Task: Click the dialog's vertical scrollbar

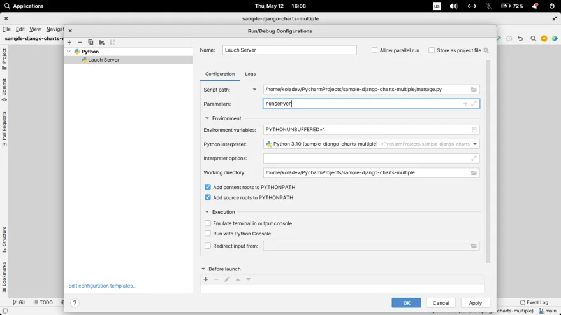Action: pos(488,162)
